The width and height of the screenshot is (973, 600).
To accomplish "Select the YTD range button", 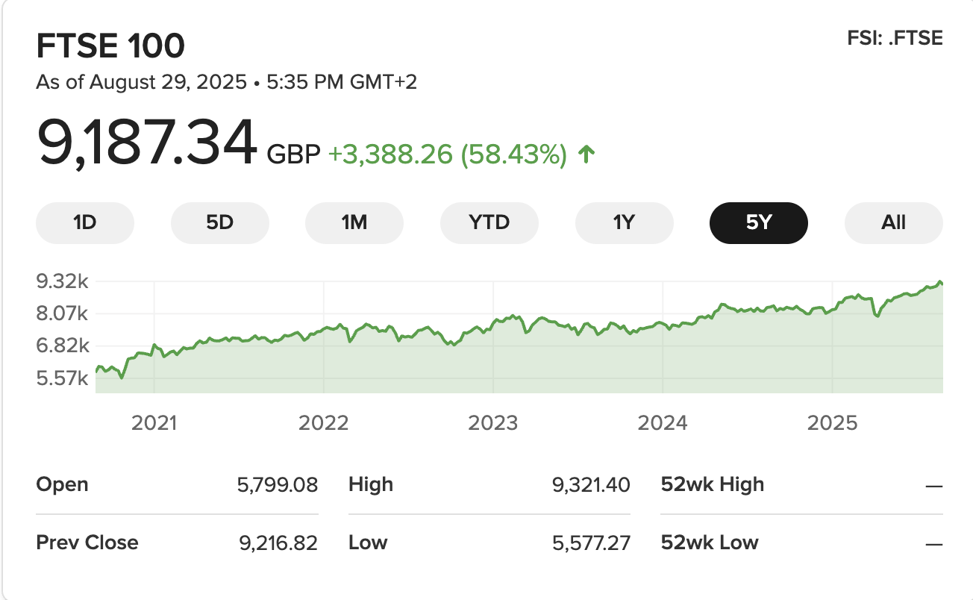I will point(489,222).
